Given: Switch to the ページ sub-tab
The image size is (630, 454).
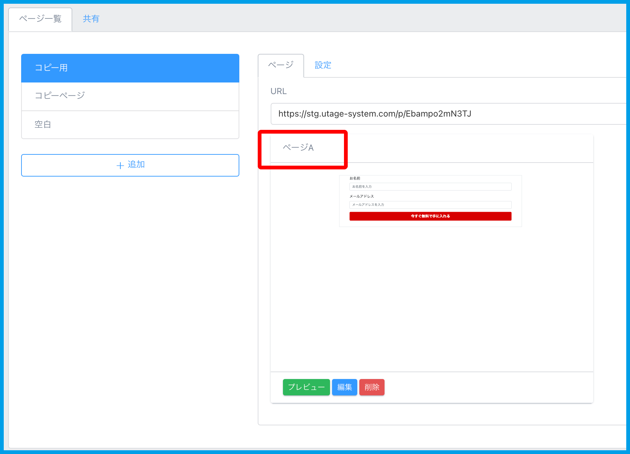Looking at the screenshot, I should point(281,65).
